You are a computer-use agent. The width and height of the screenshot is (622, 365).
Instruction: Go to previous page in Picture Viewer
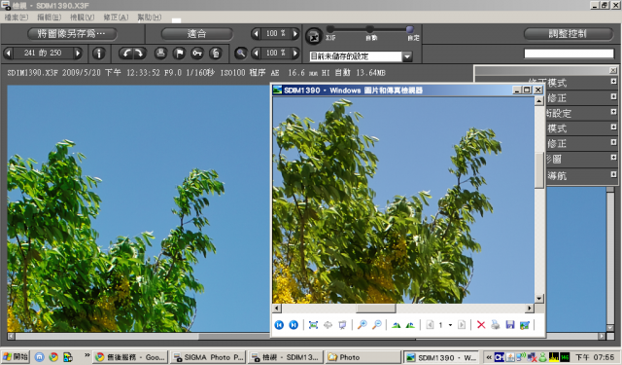coord(430,325)
